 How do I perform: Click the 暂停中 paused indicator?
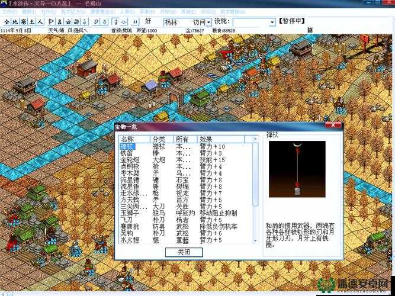coord(292,21)
